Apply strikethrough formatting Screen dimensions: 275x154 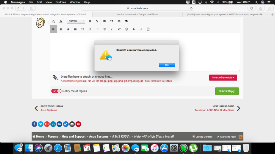pyautogui.click(x=97, y=21)
